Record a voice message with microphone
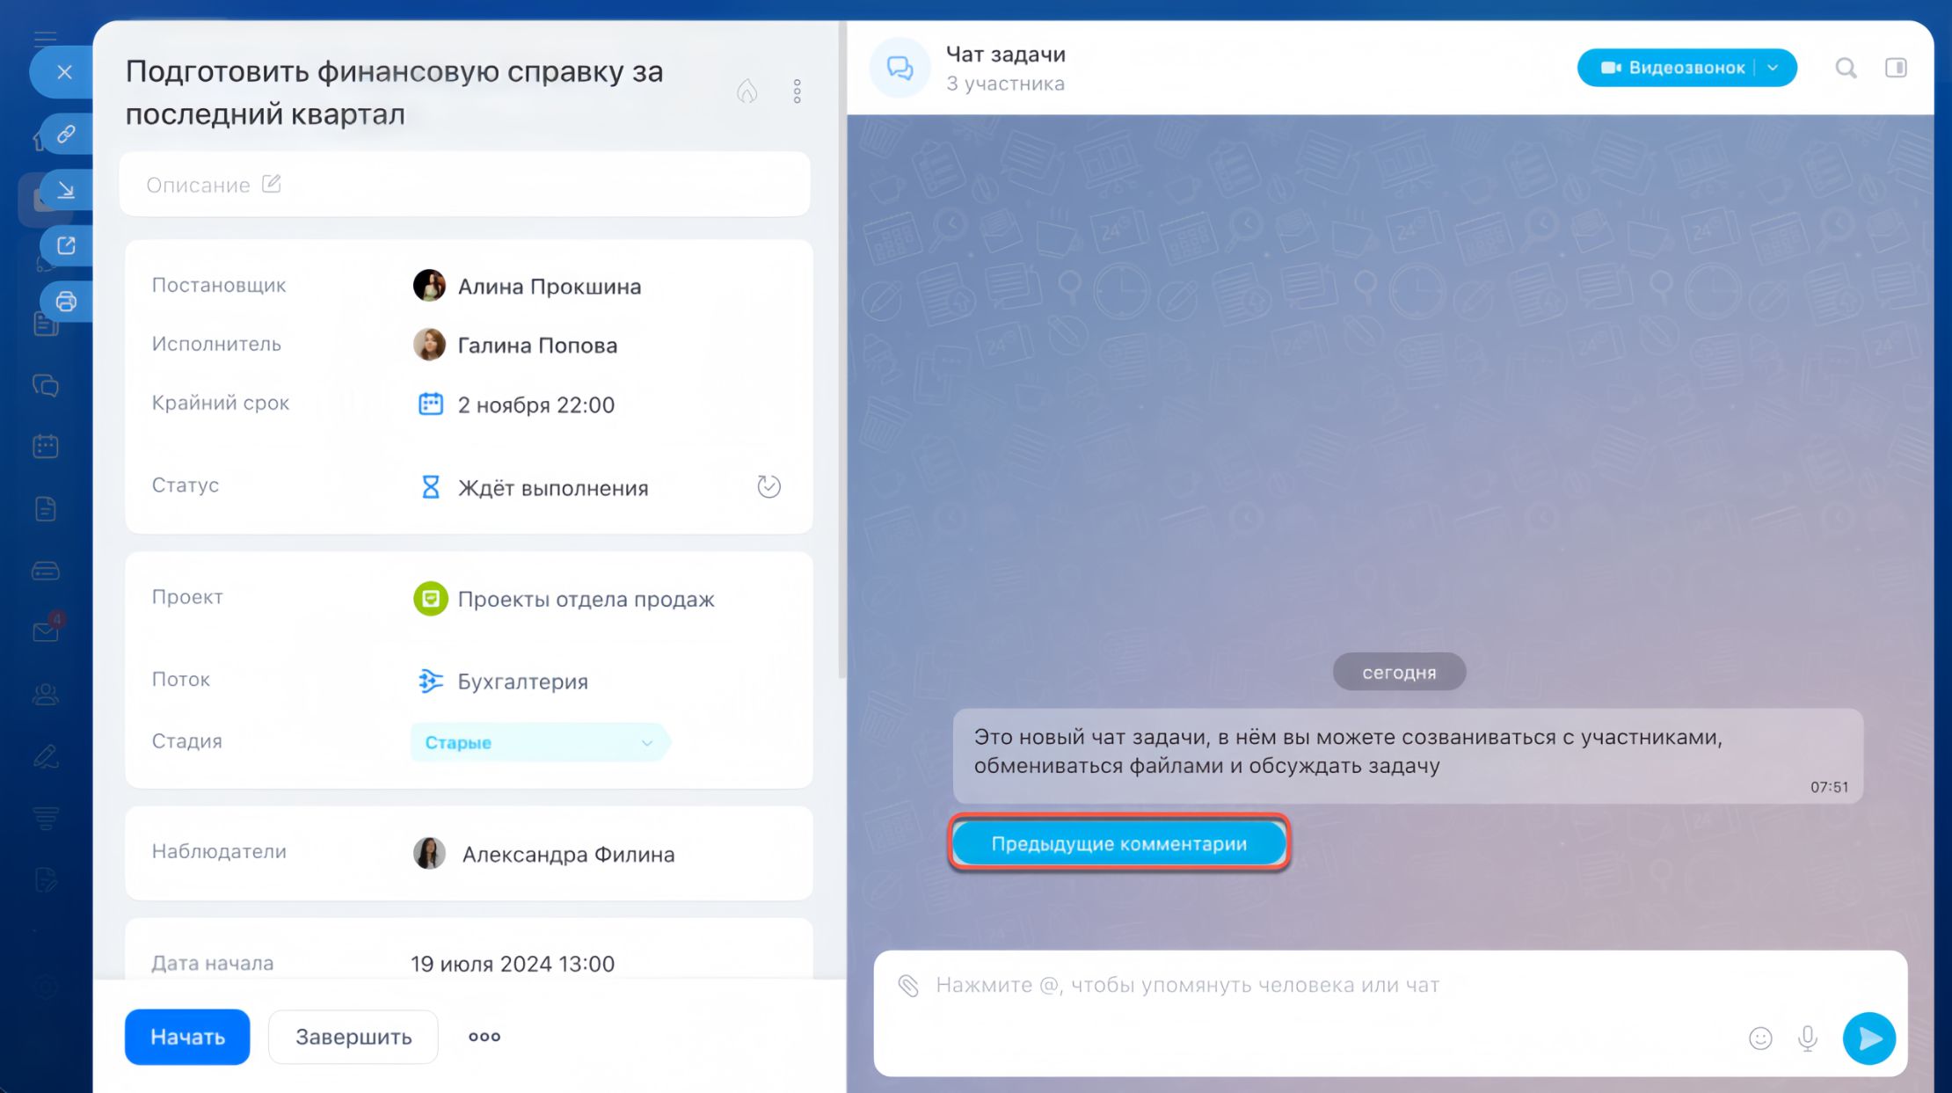1952x1093 pixels. tap(1808, 1038)
